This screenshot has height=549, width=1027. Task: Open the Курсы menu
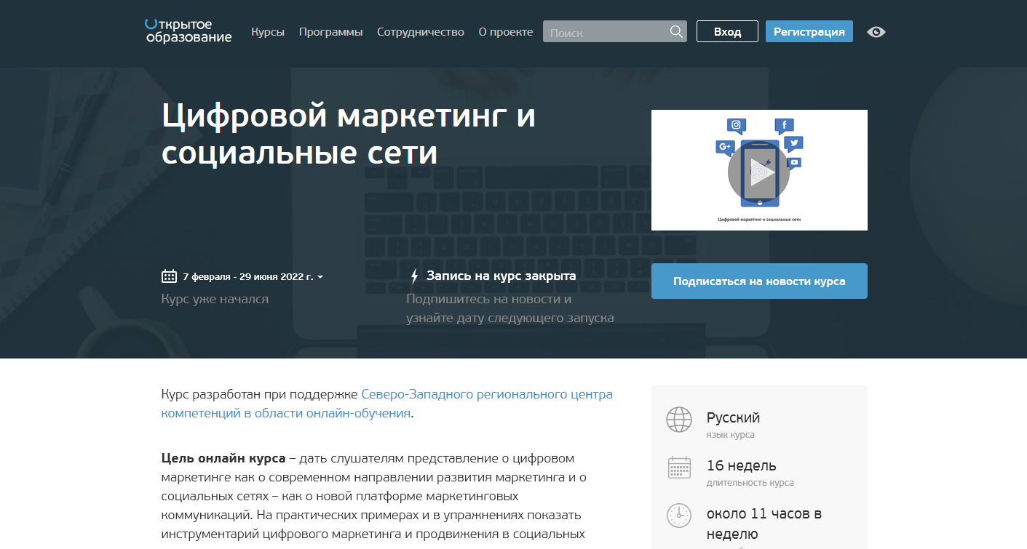click(x=268, y=32)
